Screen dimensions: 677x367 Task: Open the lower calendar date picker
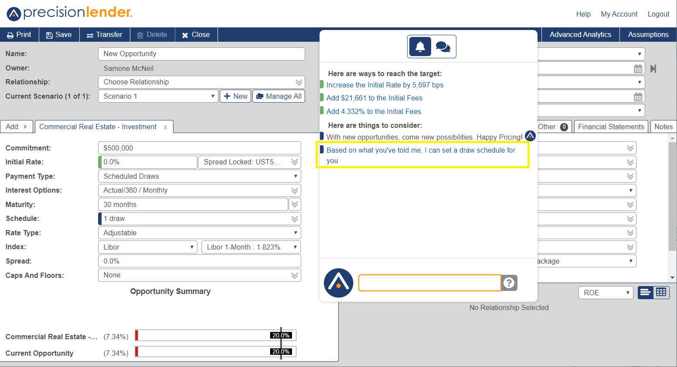pos(638,97)
